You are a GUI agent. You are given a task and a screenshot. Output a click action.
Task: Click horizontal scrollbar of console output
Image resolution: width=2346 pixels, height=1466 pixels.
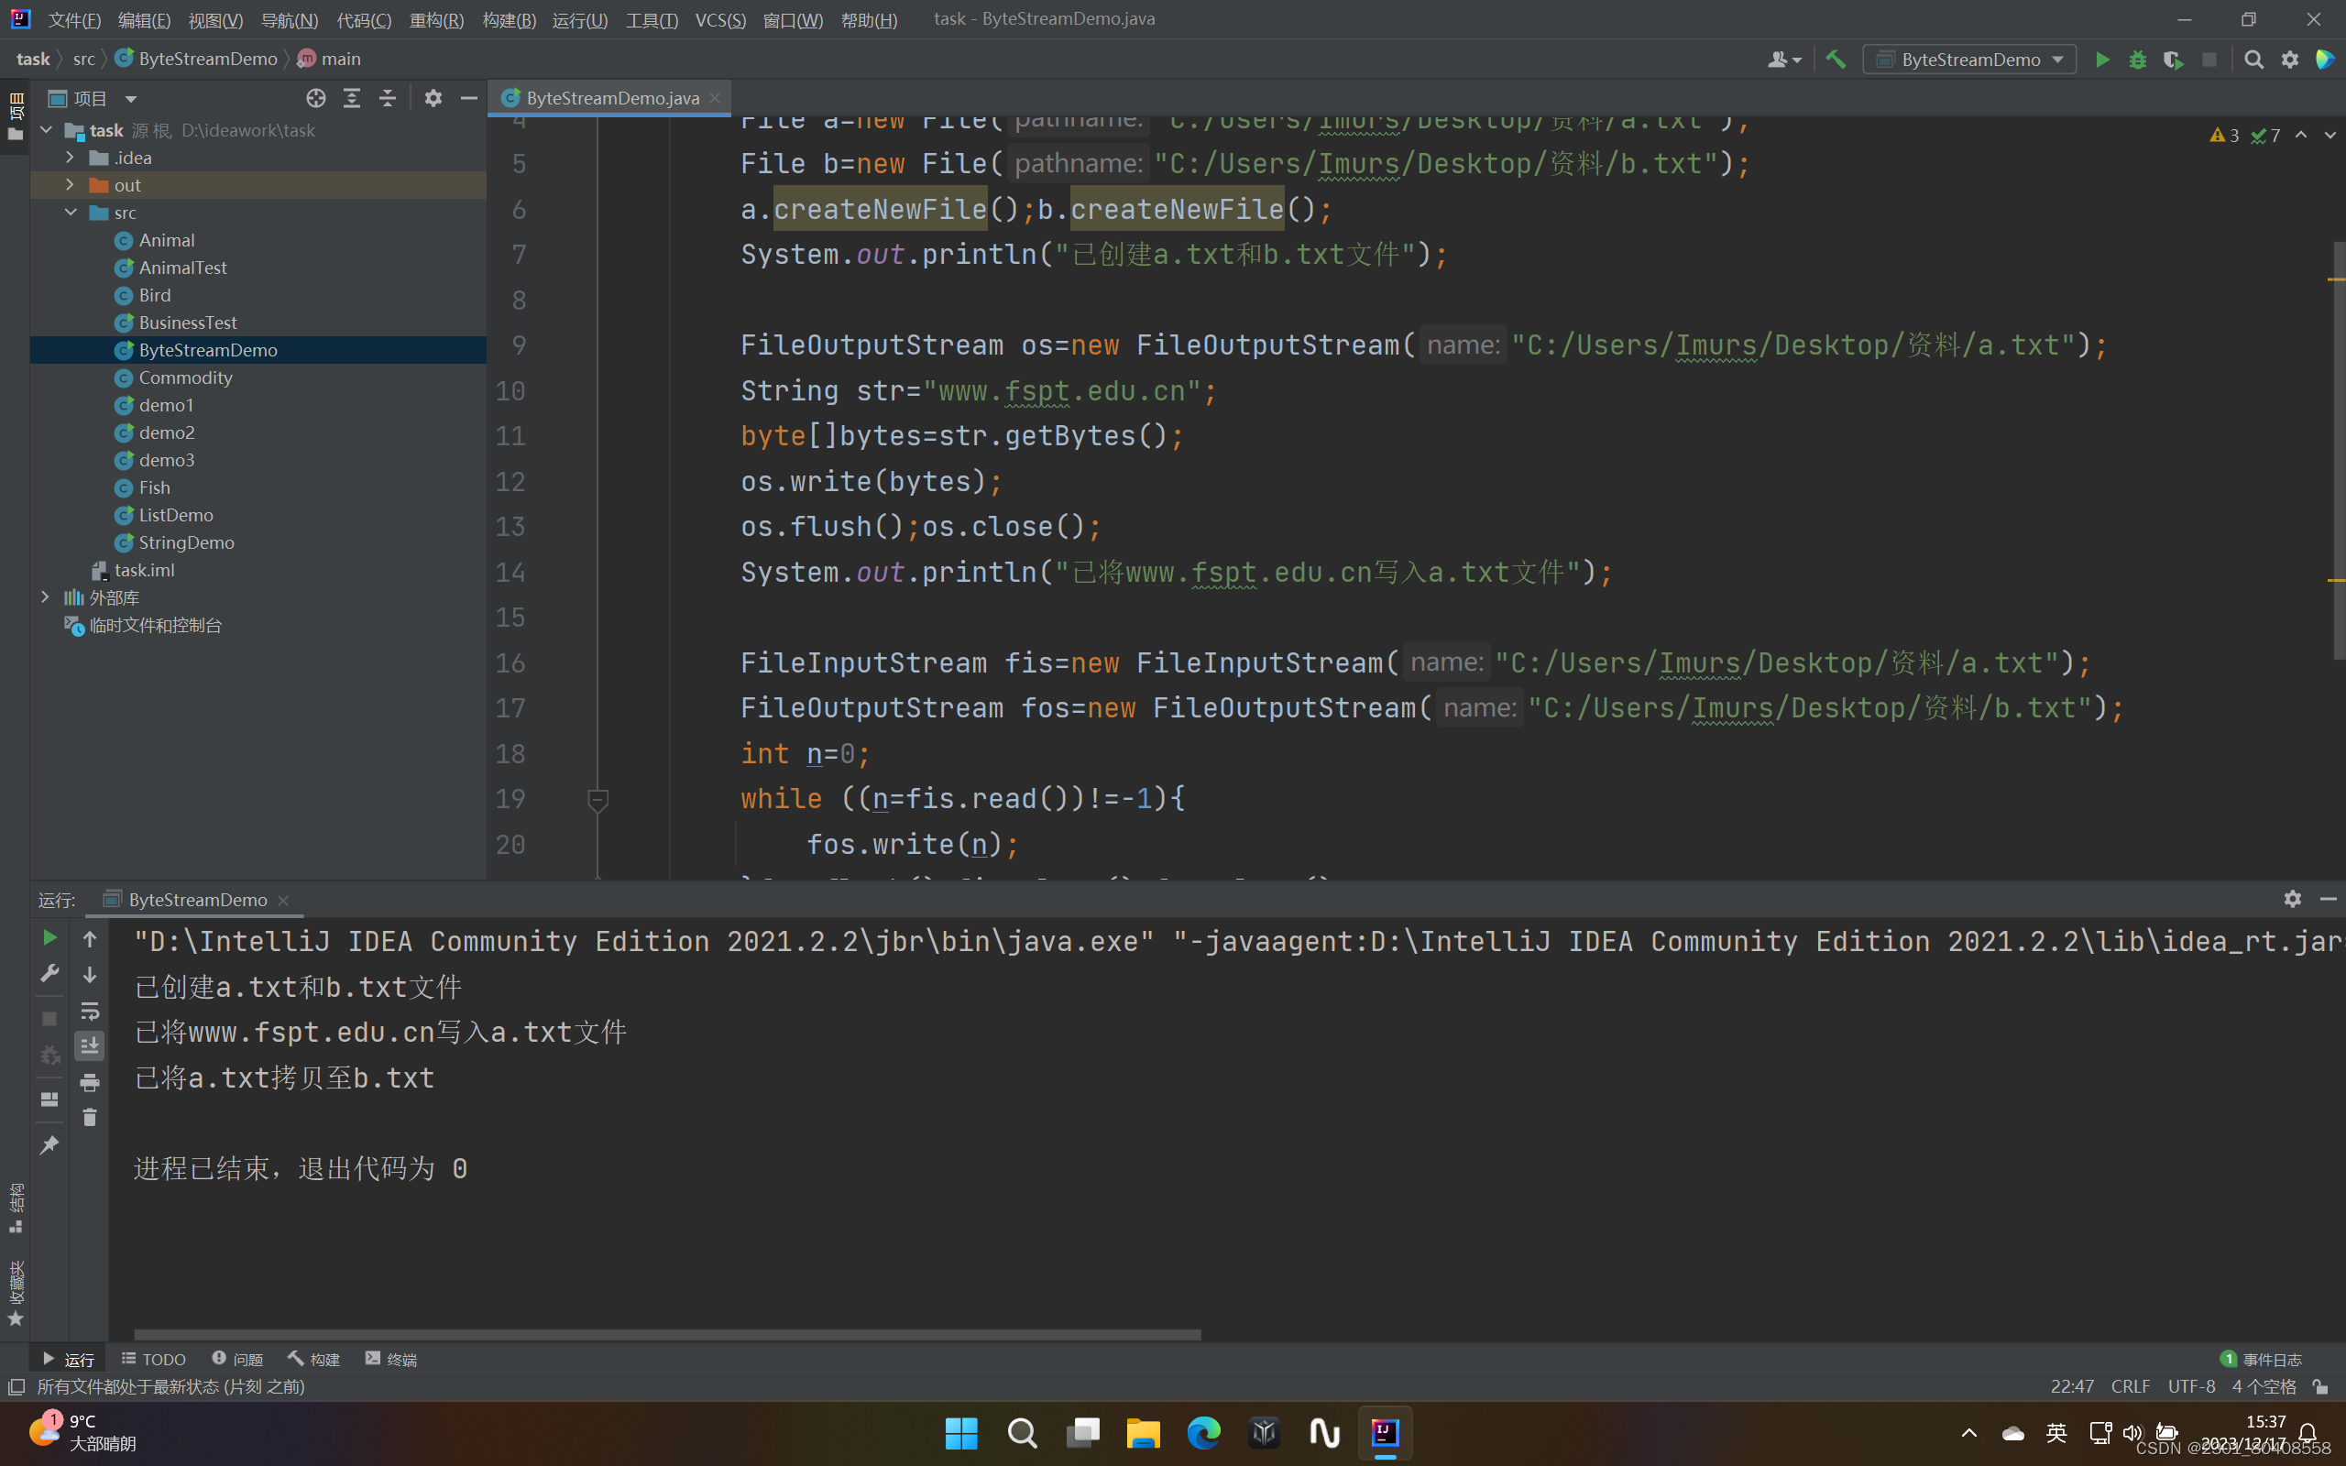click(667, 1334)
